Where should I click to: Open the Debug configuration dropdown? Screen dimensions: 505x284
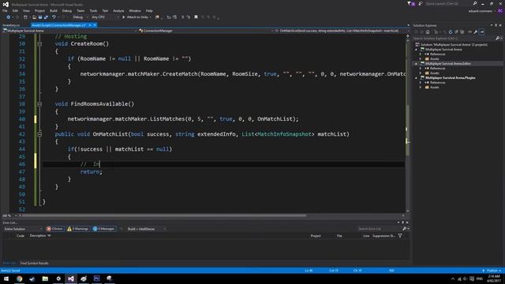pos(80,17)
